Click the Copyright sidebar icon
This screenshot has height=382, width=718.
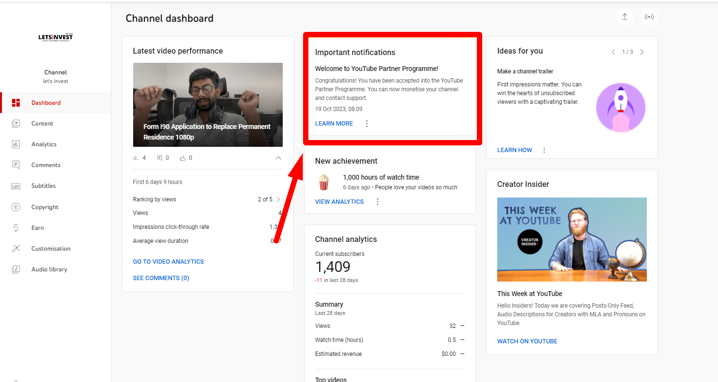(16, 207)
